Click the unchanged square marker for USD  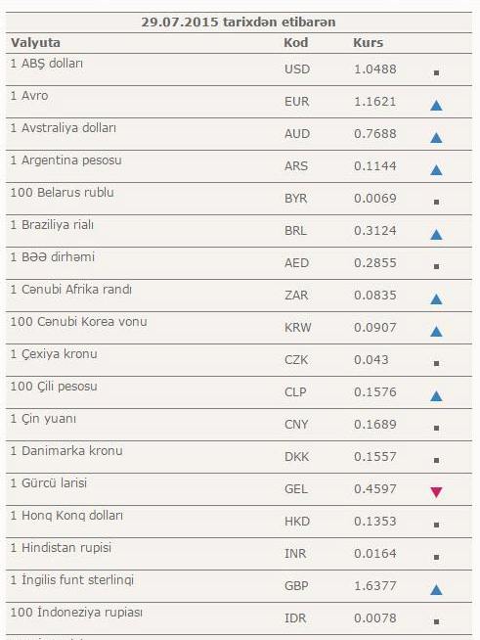[436, 73]
